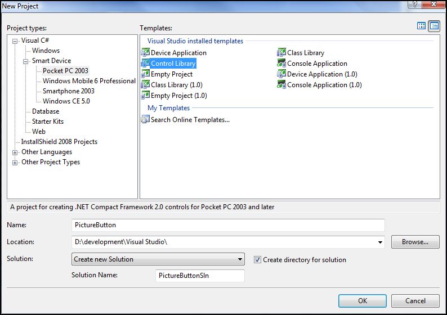This screenshot has height=315, width=447.
Task: Select Smartphone 2003 project type
Action: coord(69,91)
